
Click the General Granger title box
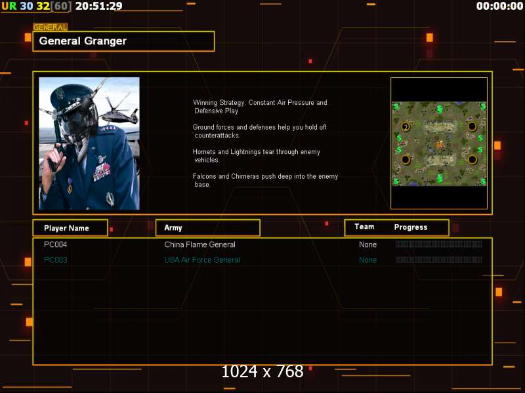[x=123, y=41]
